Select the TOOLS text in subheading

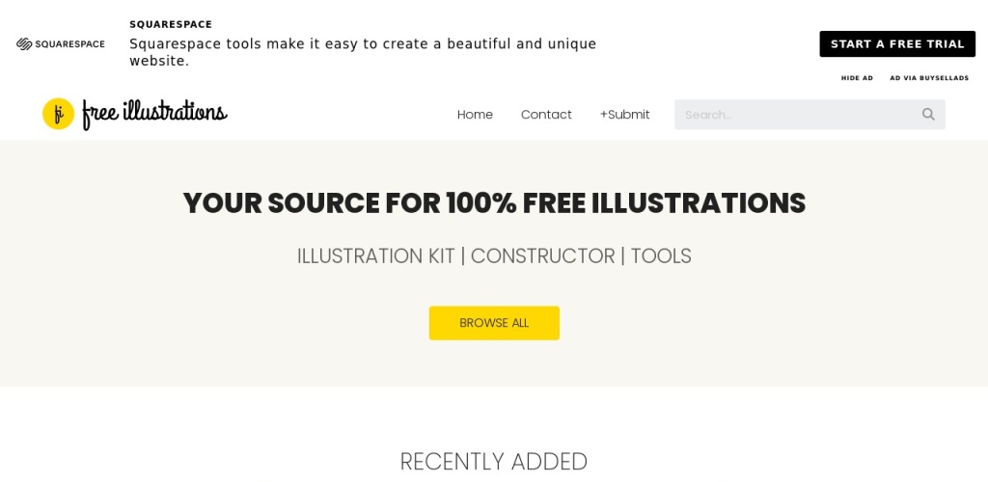[661, 256]
